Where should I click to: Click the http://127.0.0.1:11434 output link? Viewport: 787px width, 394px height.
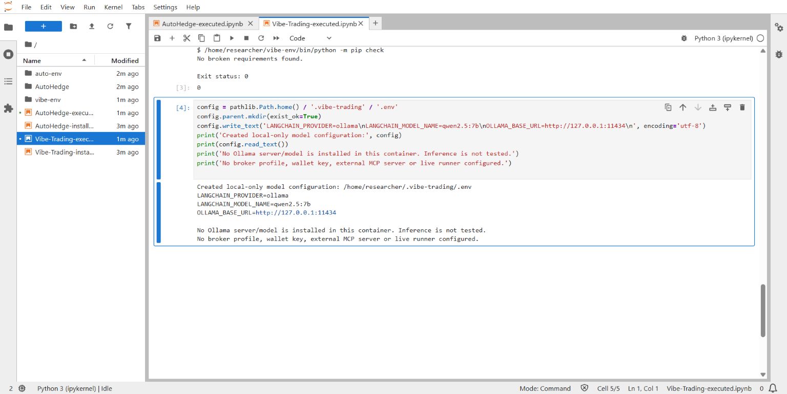coord(296,213)
